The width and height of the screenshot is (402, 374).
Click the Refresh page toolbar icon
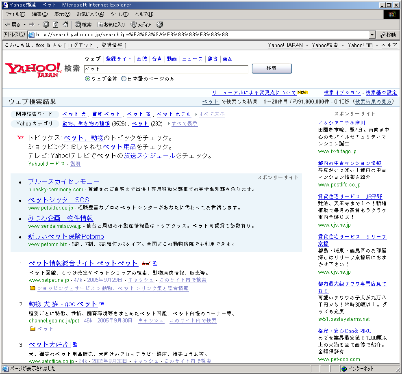[x=55, y=25]
